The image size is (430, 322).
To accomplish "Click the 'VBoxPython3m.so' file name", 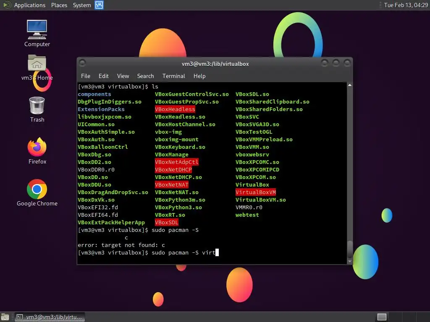I will (x=180, y=200).
